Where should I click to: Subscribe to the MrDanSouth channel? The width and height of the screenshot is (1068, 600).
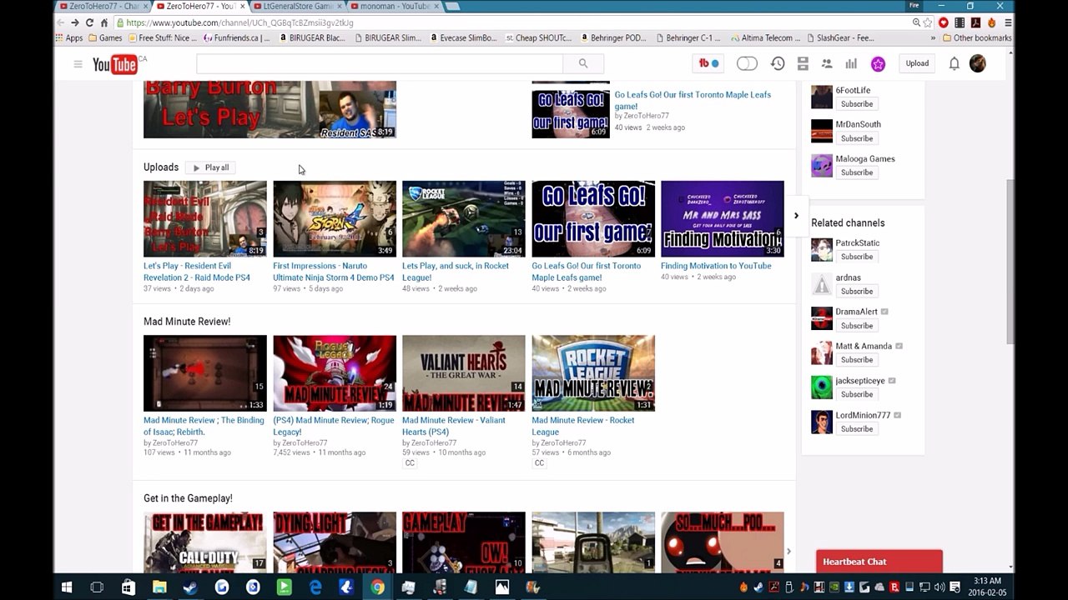(x=857, y=138)
